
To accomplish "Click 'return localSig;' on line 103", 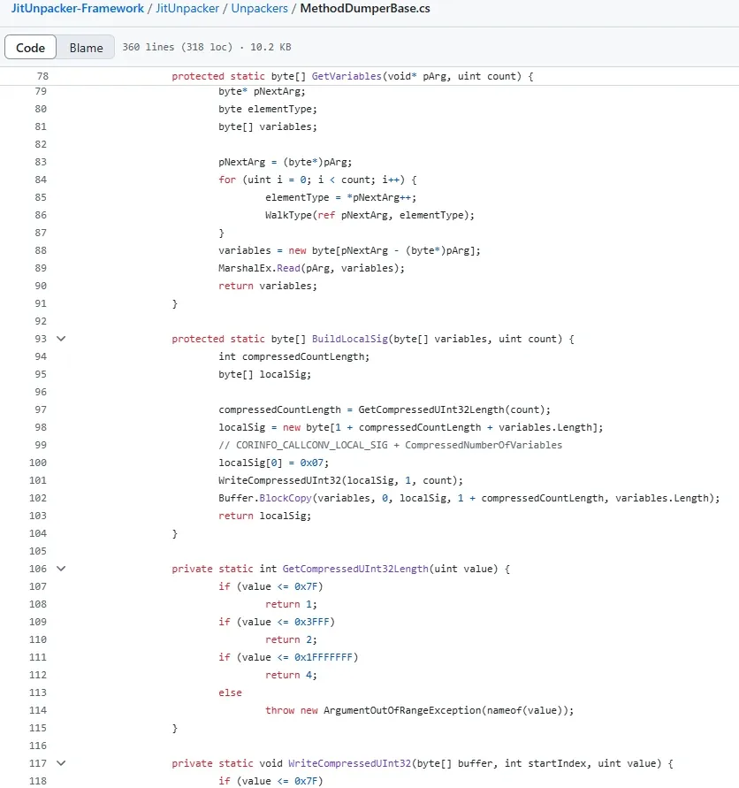I will [x=265, y=516].
